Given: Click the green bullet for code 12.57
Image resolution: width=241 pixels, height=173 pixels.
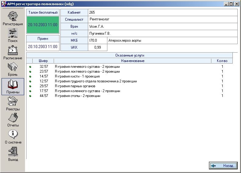Looking at the screenshot, I should (x=30, y=81).
